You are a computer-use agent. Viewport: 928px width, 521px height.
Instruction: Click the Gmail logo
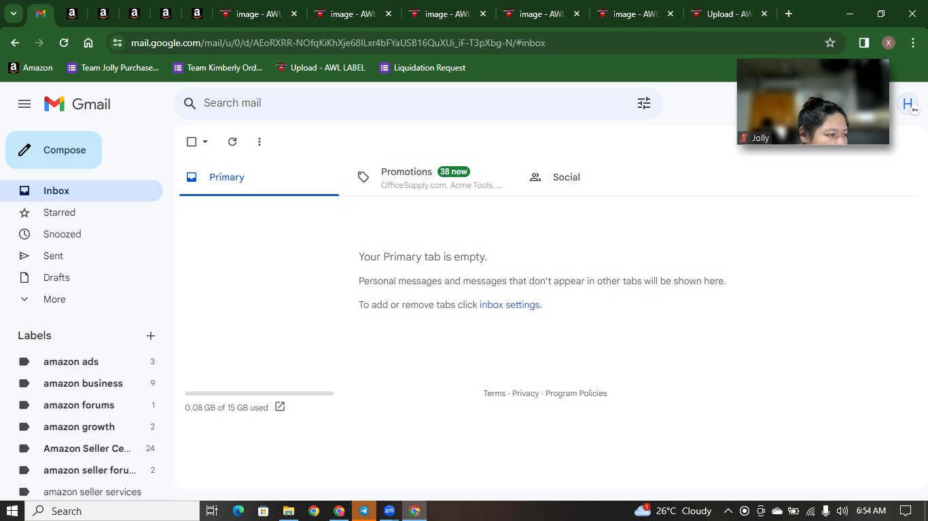tap(77, 104)
